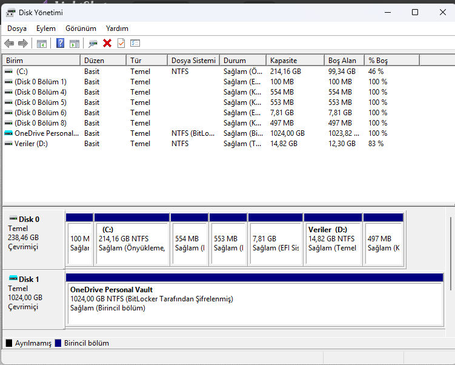The height and width of the screenshot is (365, 455).
Task: Select the 100 MB partition block on Disk 0
Action: click(79, 239)
